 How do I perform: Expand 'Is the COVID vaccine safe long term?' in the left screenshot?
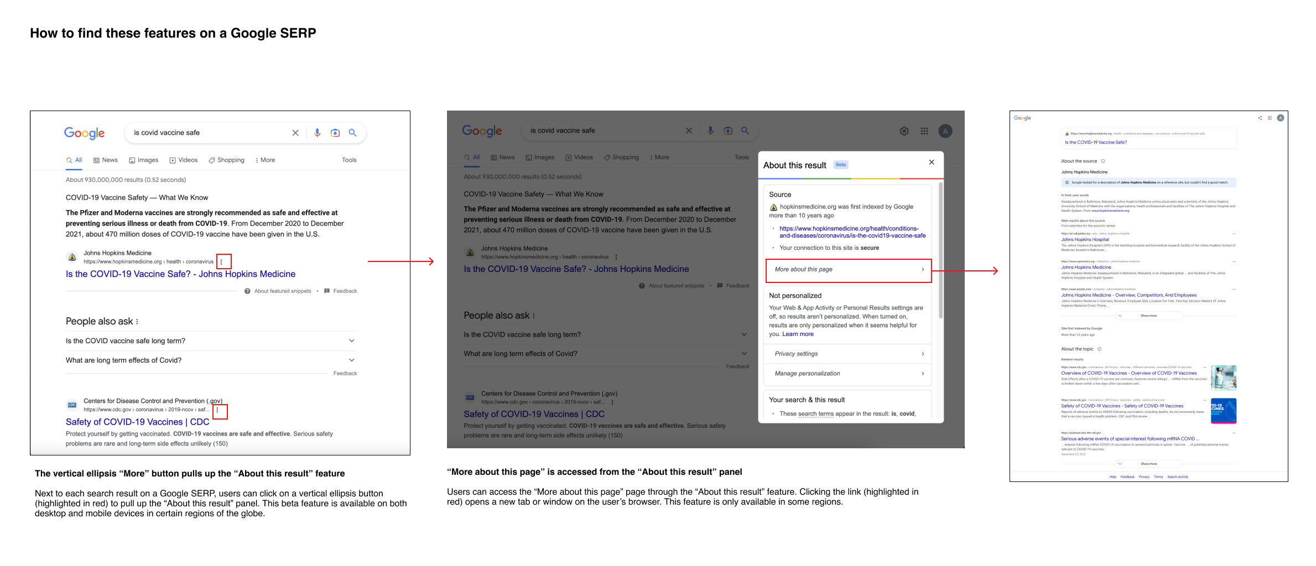[x=210, y=341]
